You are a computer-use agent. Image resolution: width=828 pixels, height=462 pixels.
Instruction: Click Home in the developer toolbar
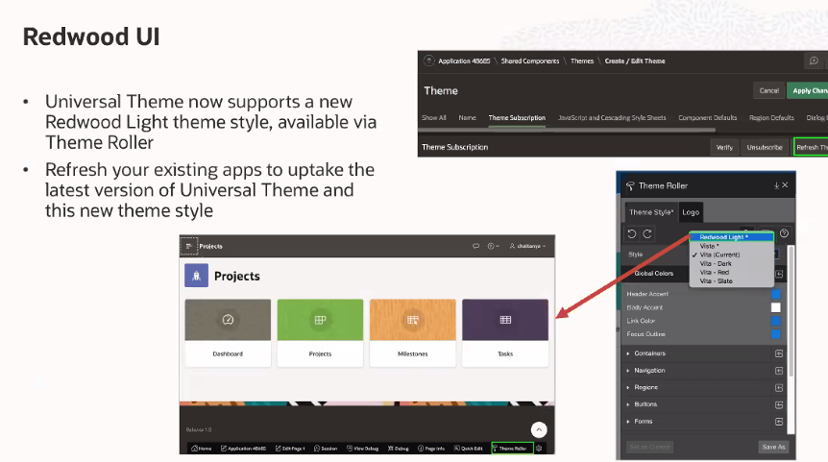[201, 449]
